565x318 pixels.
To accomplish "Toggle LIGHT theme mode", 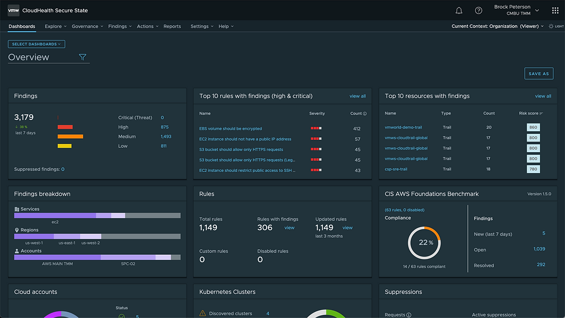I will point(556,26).
